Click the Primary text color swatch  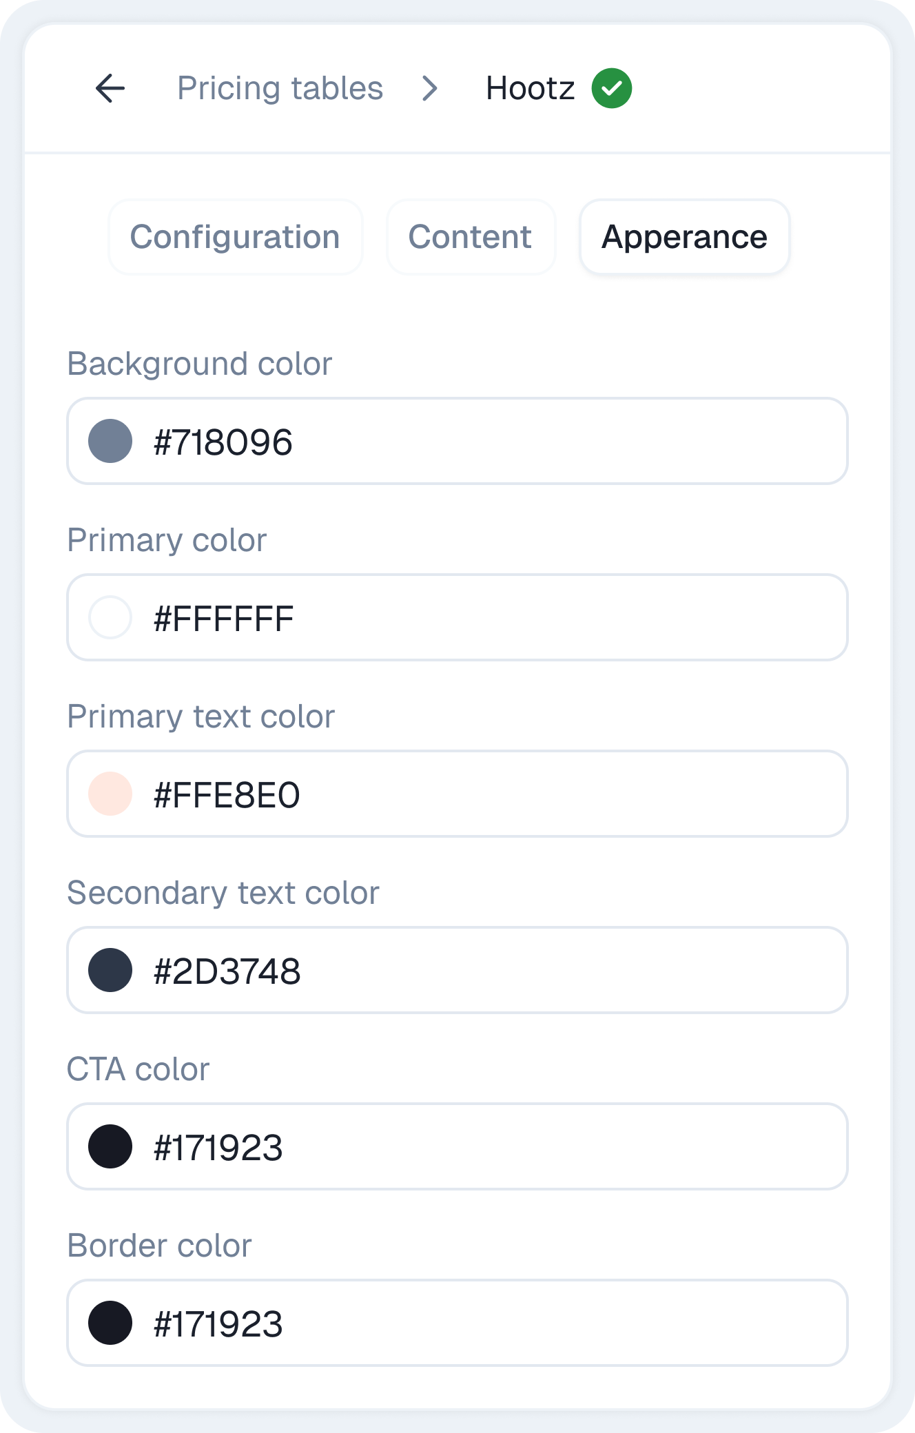pyautogui.click(x=110, y=794)
